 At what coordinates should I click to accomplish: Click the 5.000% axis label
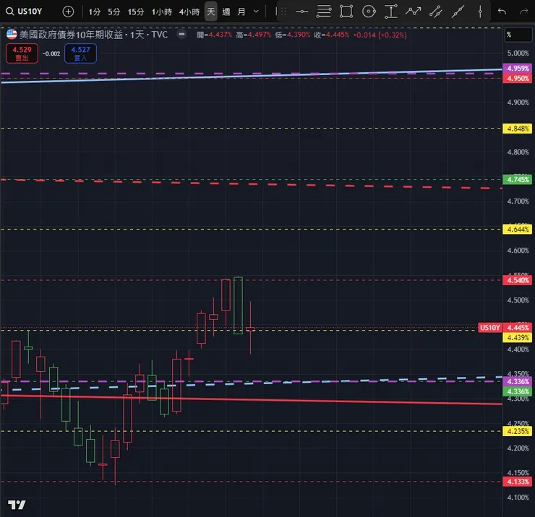click(518, 53)
